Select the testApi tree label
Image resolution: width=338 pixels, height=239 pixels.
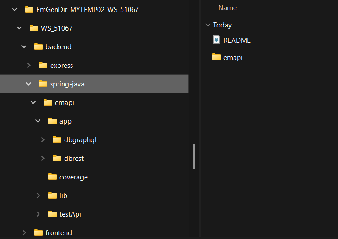(70, 214)
